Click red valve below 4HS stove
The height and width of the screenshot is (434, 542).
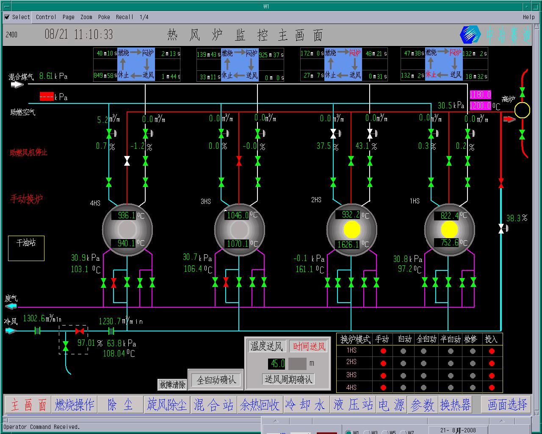tap(113, 283)
